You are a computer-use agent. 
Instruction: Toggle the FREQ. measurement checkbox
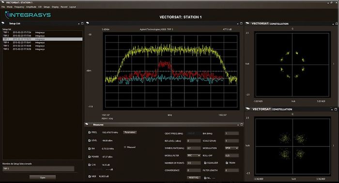click(x=89, y=132)
